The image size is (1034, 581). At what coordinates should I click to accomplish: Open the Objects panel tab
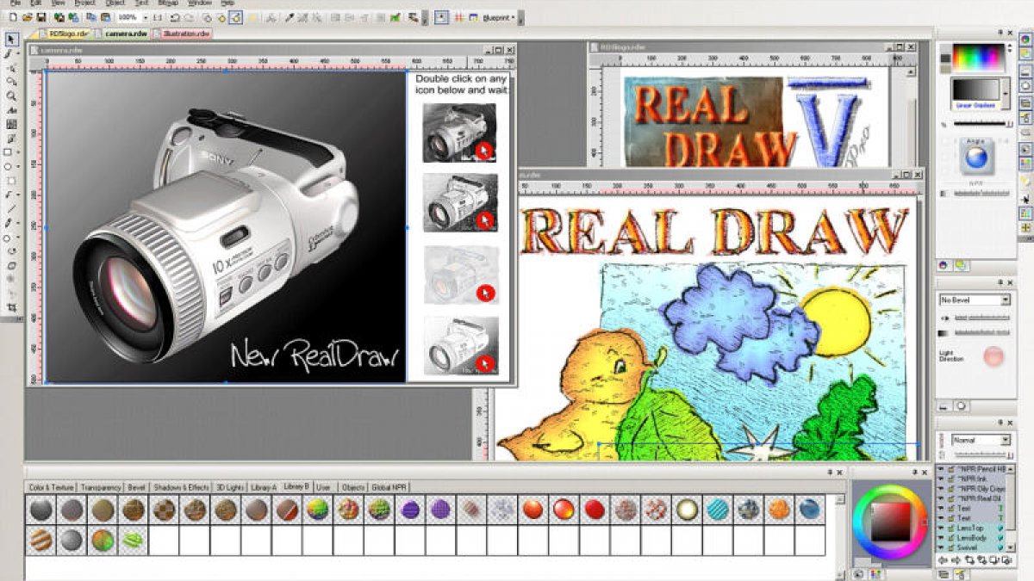(353, 487)
